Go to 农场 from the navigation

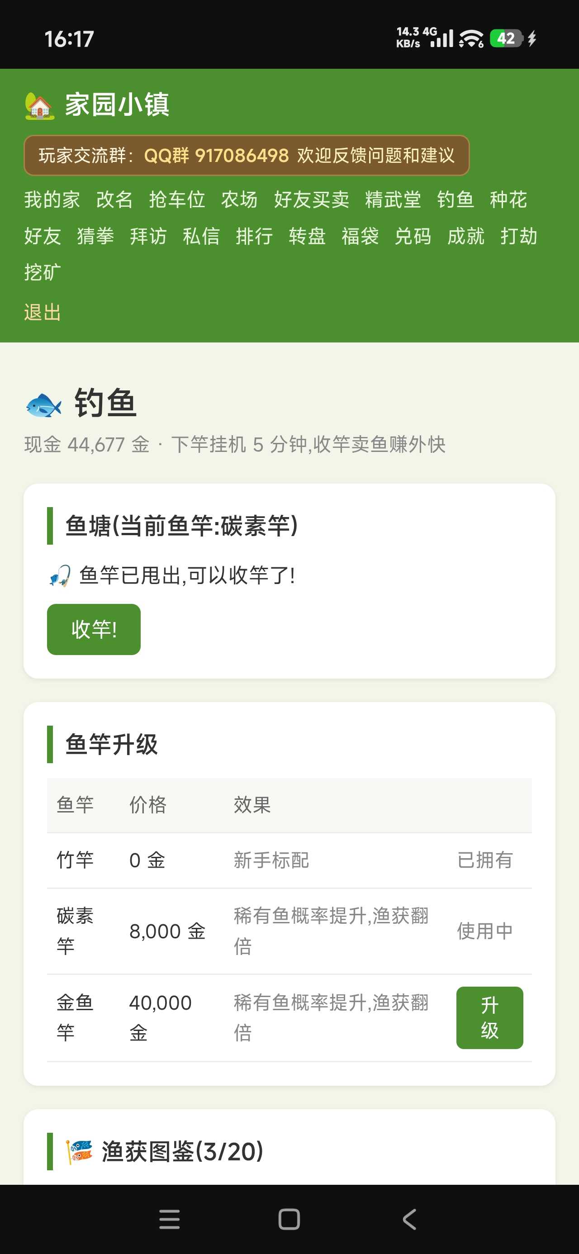(239, 199)
